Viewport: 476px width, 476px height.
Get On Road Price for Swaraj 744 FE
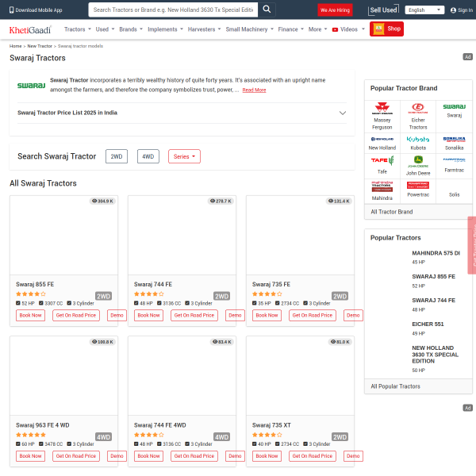click(194, 316)
